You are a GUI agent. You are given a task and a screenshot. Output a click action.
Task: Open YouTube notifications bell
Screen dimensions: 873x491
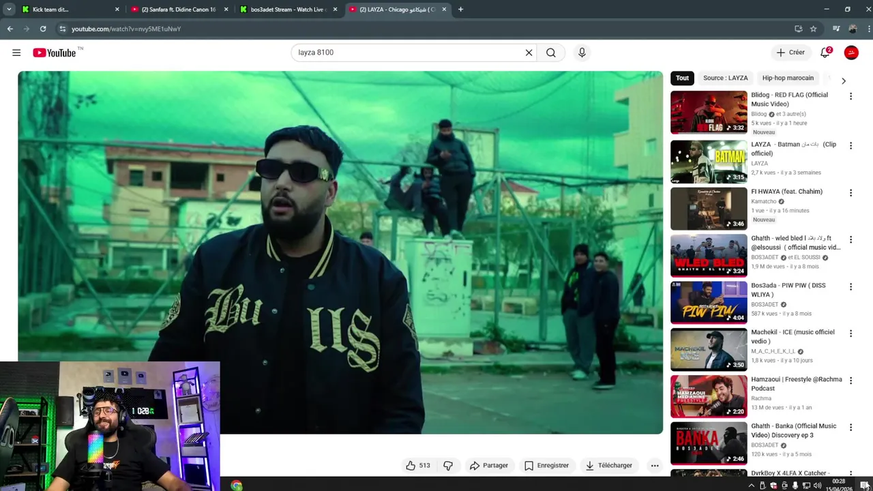pos(825,53)
